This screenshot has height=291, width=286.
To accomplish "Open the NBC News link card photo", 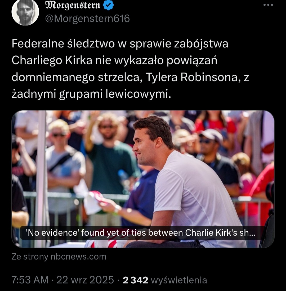I will (x=143, y=179).
